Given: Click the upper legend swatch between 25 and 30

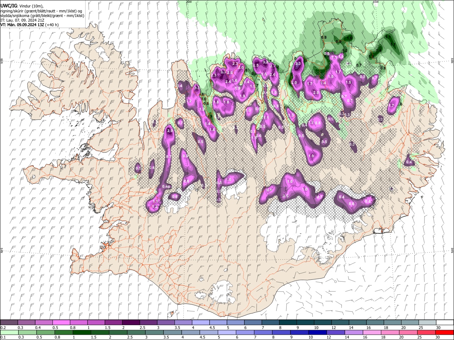Looking at the screenshot, I should [x=428, y=323].
